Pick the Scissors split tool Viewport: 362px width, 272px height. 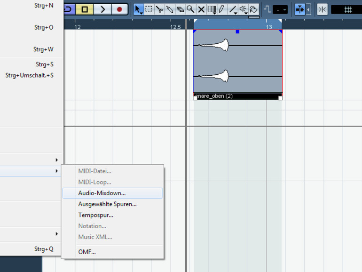pos(159,9)
